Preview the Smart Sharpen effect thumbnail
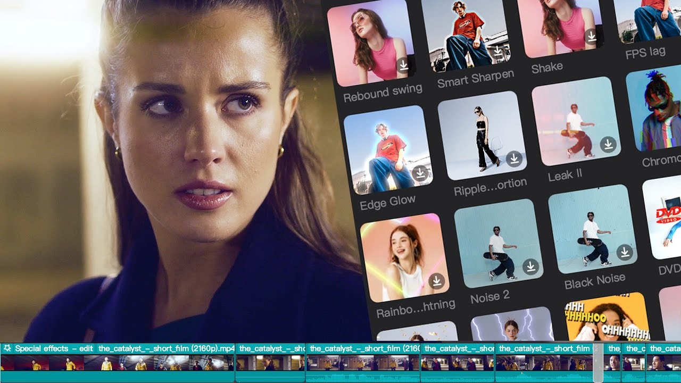 466,35
